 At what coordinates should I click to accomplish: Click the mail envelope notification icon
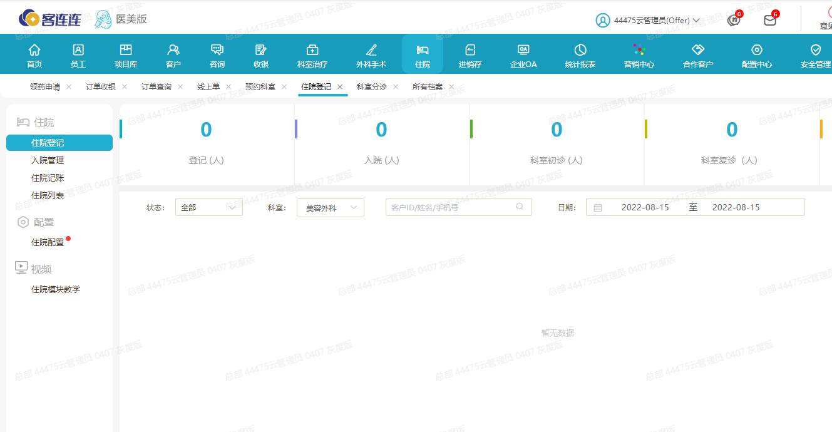click(x=770, y=21)
